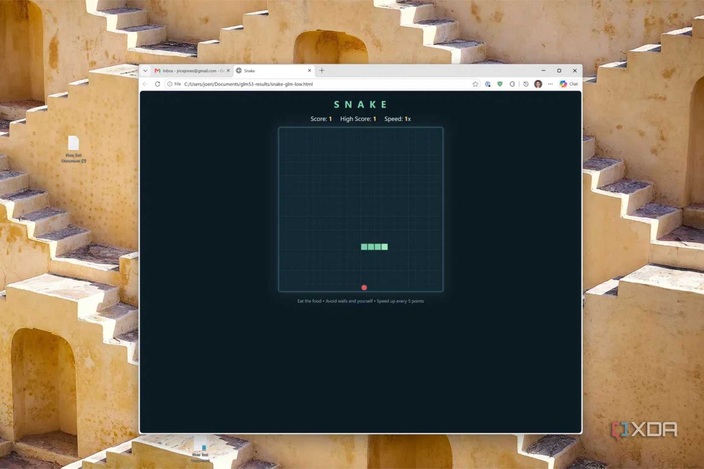Screen dimensions: 704x469
Task: Click the green snake on the board
Action: click(374, 246)
